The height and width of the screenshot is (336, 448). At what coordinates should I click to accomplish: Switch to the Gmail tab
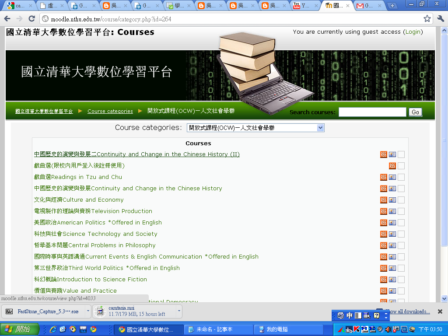pyautogui.click(x=368, y=5)
